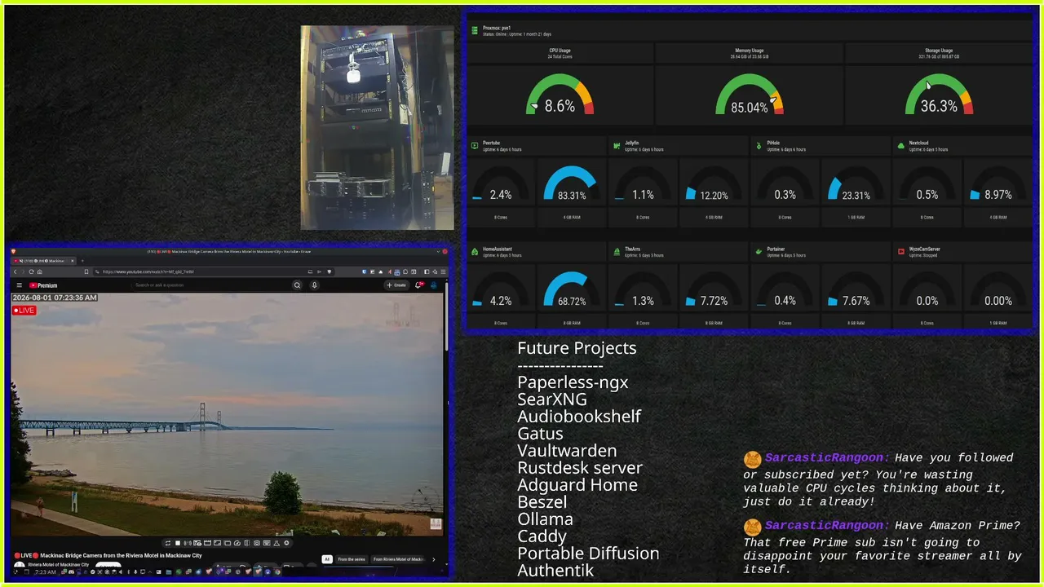Click the video timestamp 2026-08-01 07:23:35 AM
The width and height of the screenshot is (1044, 587).
(x=55, y=298)
